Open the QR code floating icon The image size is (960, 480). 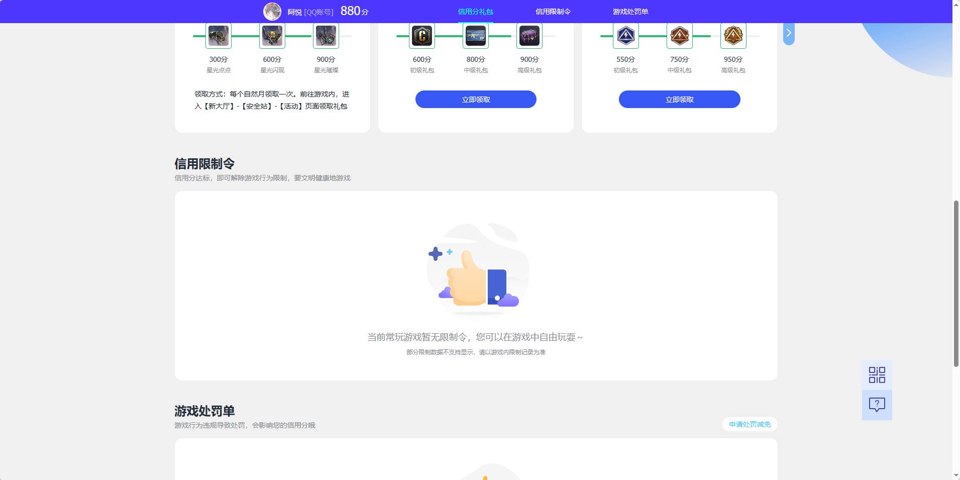click(x=877, y=375)
